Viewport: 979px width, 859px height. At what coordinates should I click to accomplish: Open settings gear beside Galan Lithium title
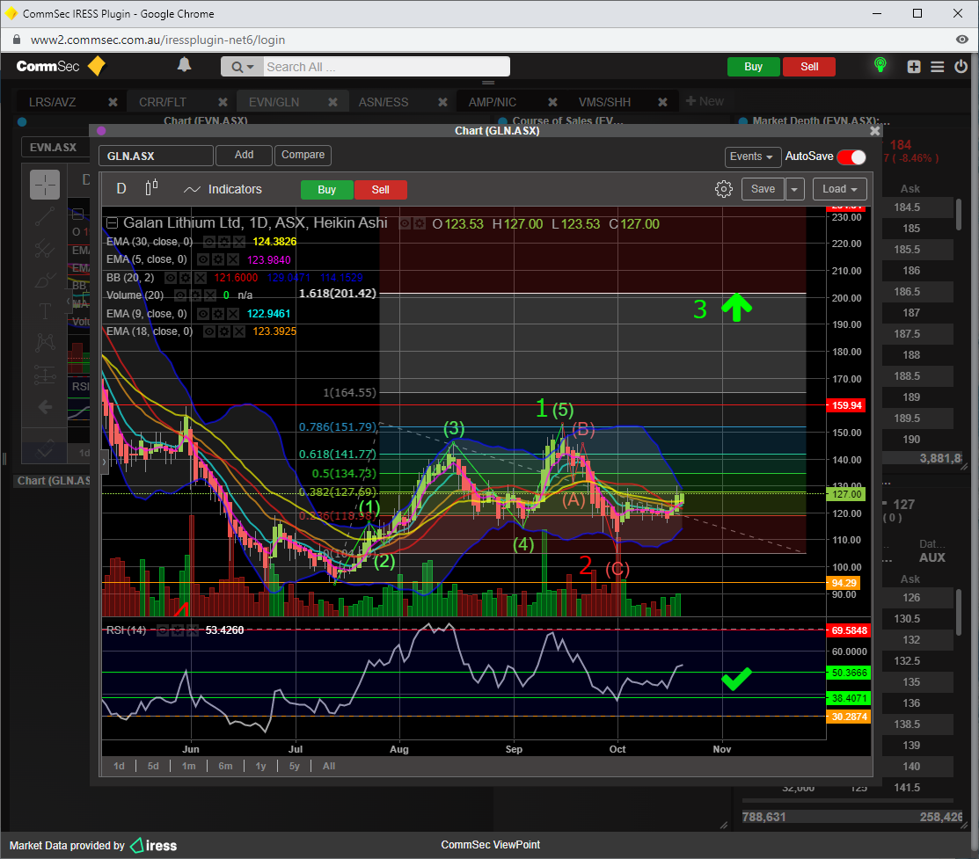point(420,223)
